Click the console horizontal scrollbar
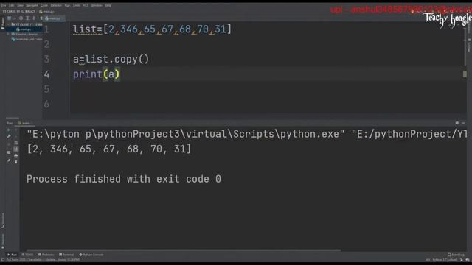The height and width of the screenshot is (265, 472). click(184, 250)
